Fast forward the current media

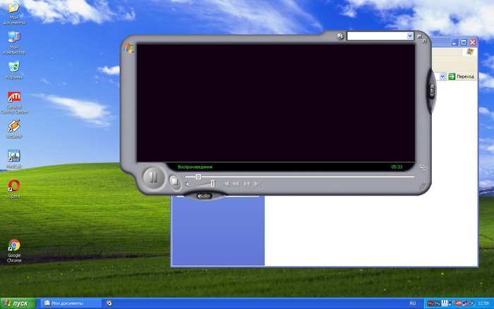coord(247,184)
